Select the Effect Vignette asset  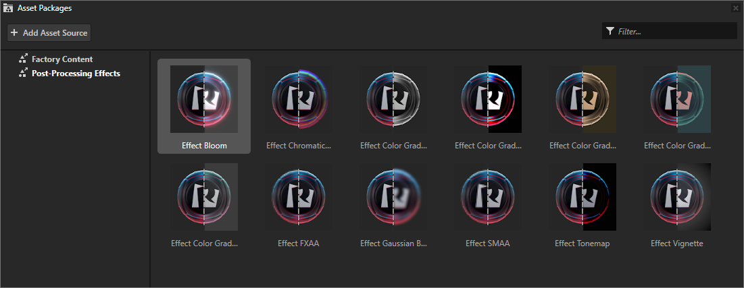pyautogui.click(x=677, y=204)
